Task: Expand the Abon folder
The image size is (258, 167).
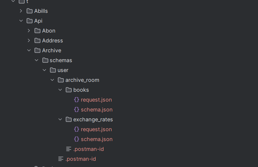Action: [29, 31]
